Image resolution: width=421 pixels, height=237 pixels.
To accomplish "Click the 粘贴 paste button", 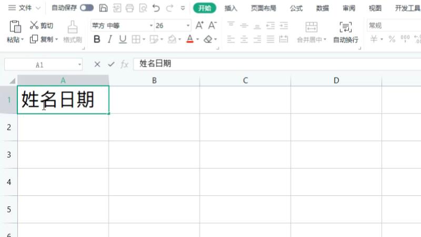I will point(14,32).
